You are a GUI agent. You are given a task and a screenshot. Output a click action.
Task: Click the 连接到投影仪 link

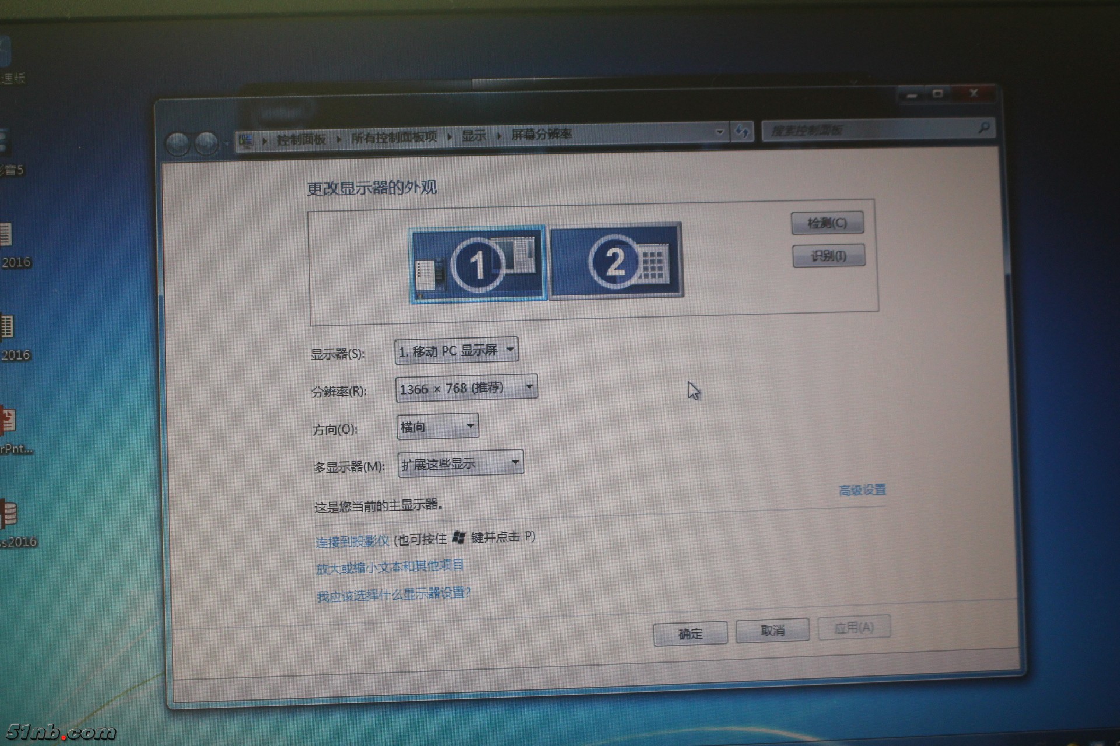click(352, 541)
